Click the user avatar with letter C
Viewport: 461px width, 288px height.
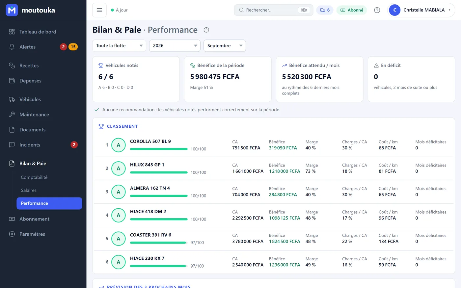[395, 10]
